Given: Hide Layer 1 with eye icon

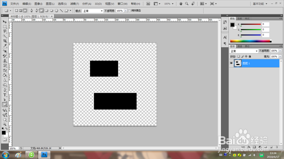Looking at the screenshot, I should [x=231, y=63].
